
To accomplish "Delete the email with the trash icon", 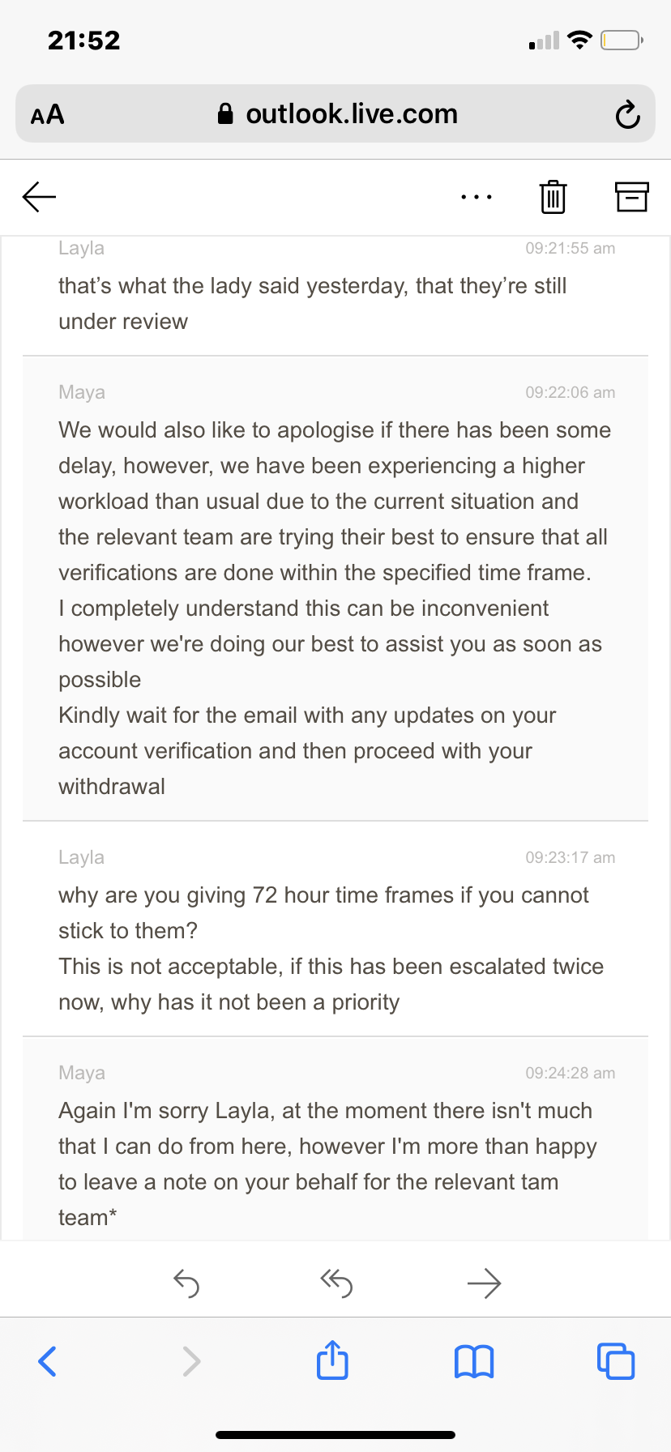I will 553,197.
